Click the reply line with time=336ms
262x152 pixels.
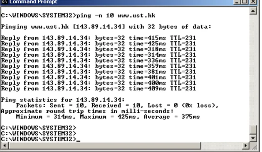point(99,60)
